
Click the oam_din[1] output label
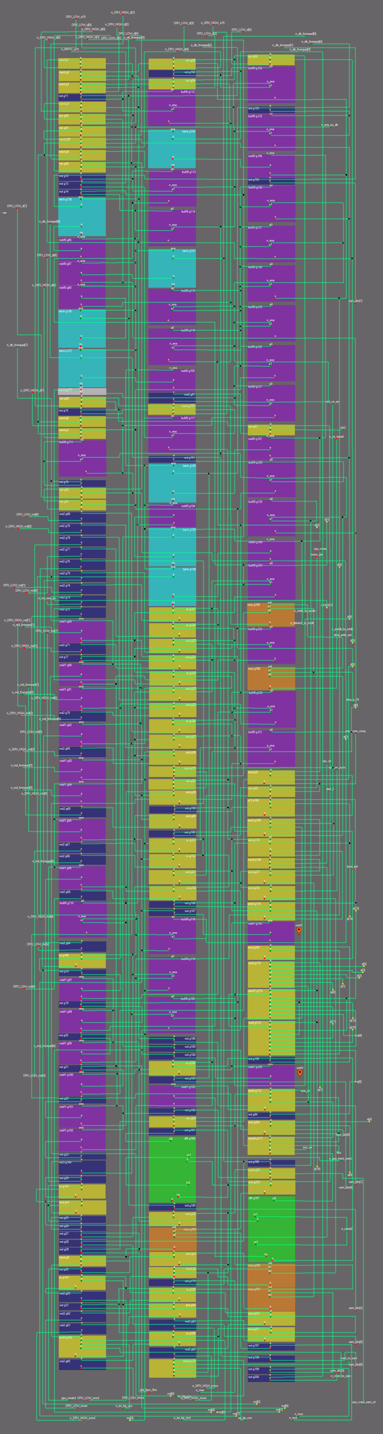pos(356,301)
